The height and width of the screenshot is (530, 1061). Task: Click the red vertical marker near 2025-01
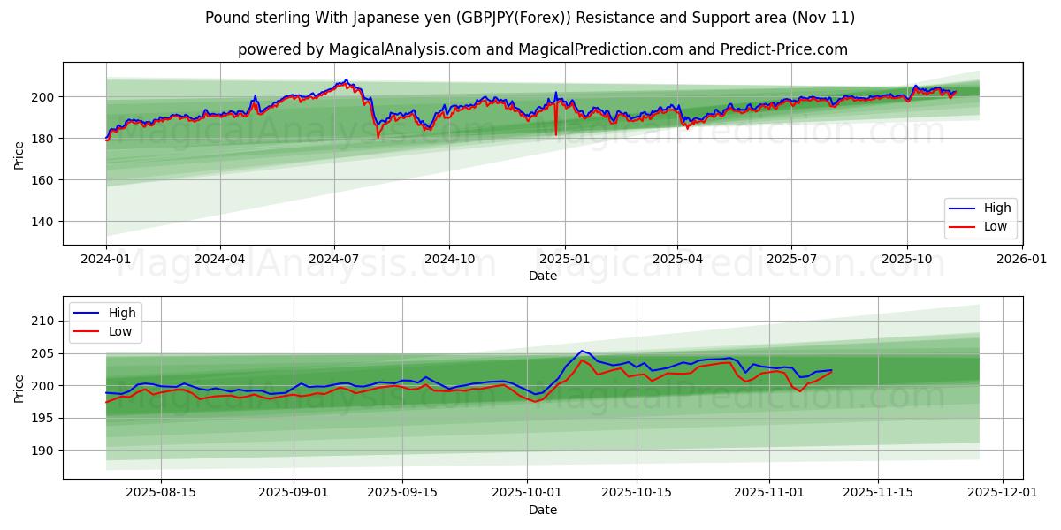pos(553,124)
